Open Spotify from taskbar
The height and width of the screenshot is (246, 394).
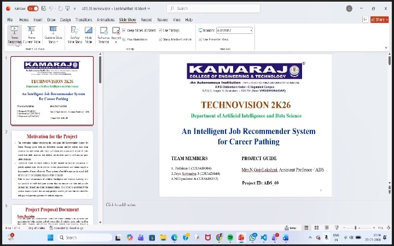coord(230,237)
